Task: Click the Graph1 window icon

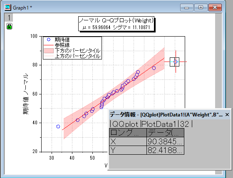Action: click(7, 7)
